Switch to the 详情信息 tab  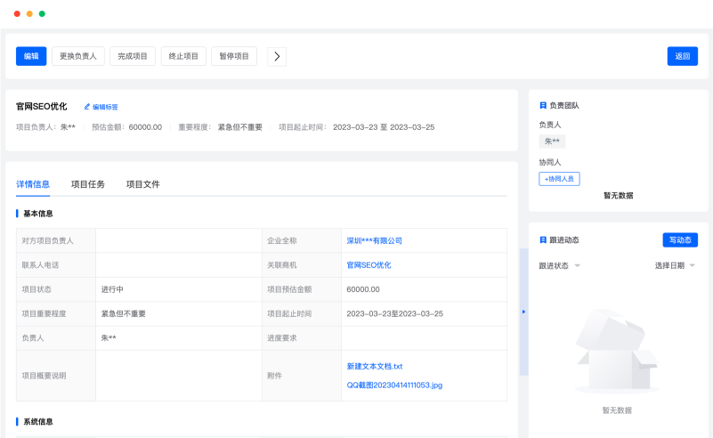33,184
